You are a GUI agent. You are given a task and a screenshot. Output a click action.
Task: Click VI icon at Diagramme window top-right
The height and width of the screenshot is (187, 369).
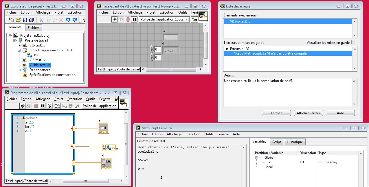pyautogui.click(x=123, y=103)
